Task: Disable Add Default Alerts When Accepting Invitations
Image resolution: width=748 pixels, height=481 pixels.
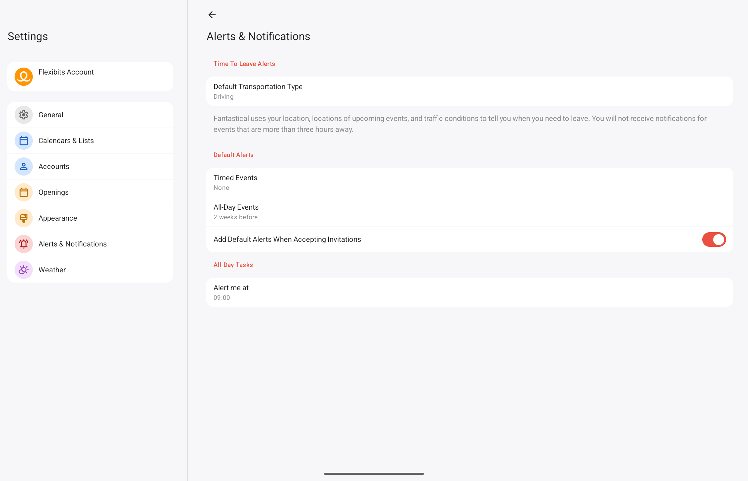Action: [x=714, y=239]
